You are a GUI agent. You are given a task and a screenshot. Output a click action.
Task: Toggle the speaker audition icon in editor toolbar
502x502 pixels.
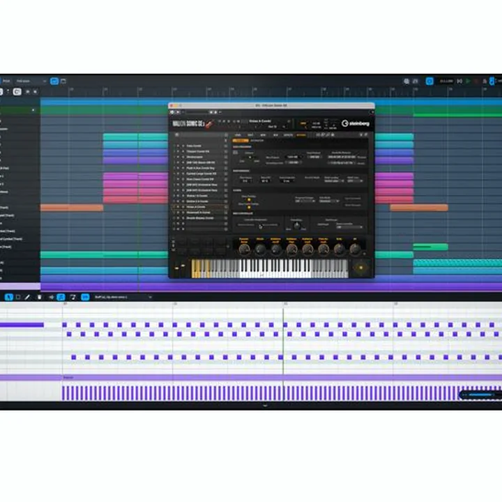(51, 297)
